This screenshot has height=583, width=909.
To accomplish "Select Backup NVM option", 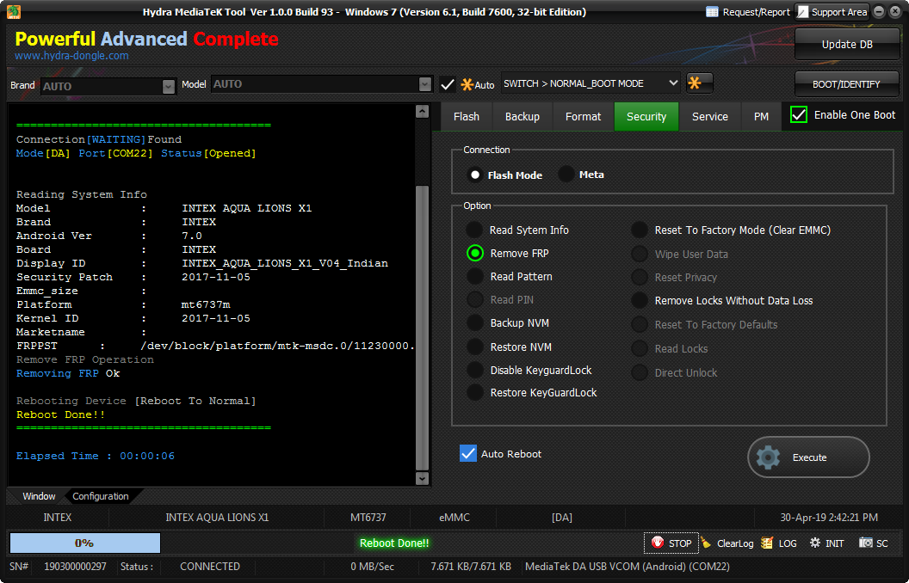I will [475, 323].
